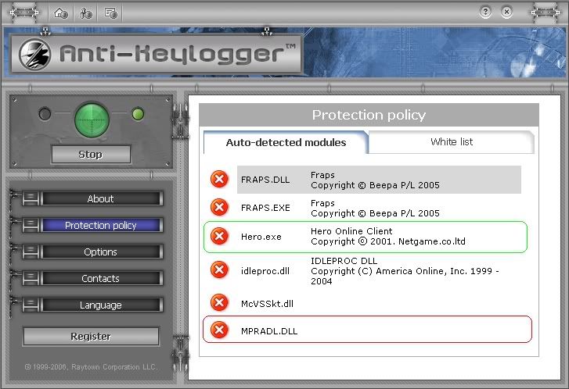Select the FRAPS.EXE module name
This screenshot has height=389, width=569.
265,208
